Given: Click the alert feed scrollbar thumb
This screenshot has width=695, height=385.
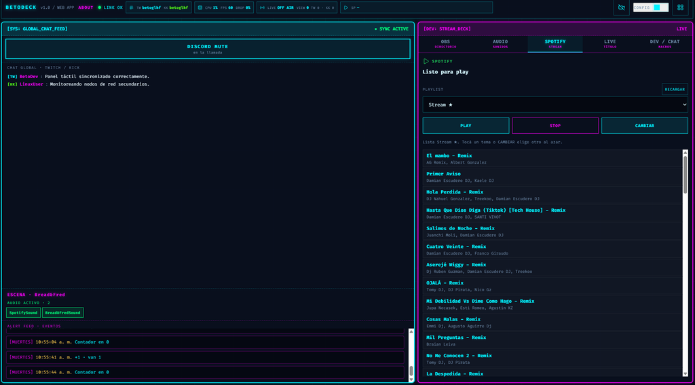Looking at the screenshot, I should pos(411,371).
